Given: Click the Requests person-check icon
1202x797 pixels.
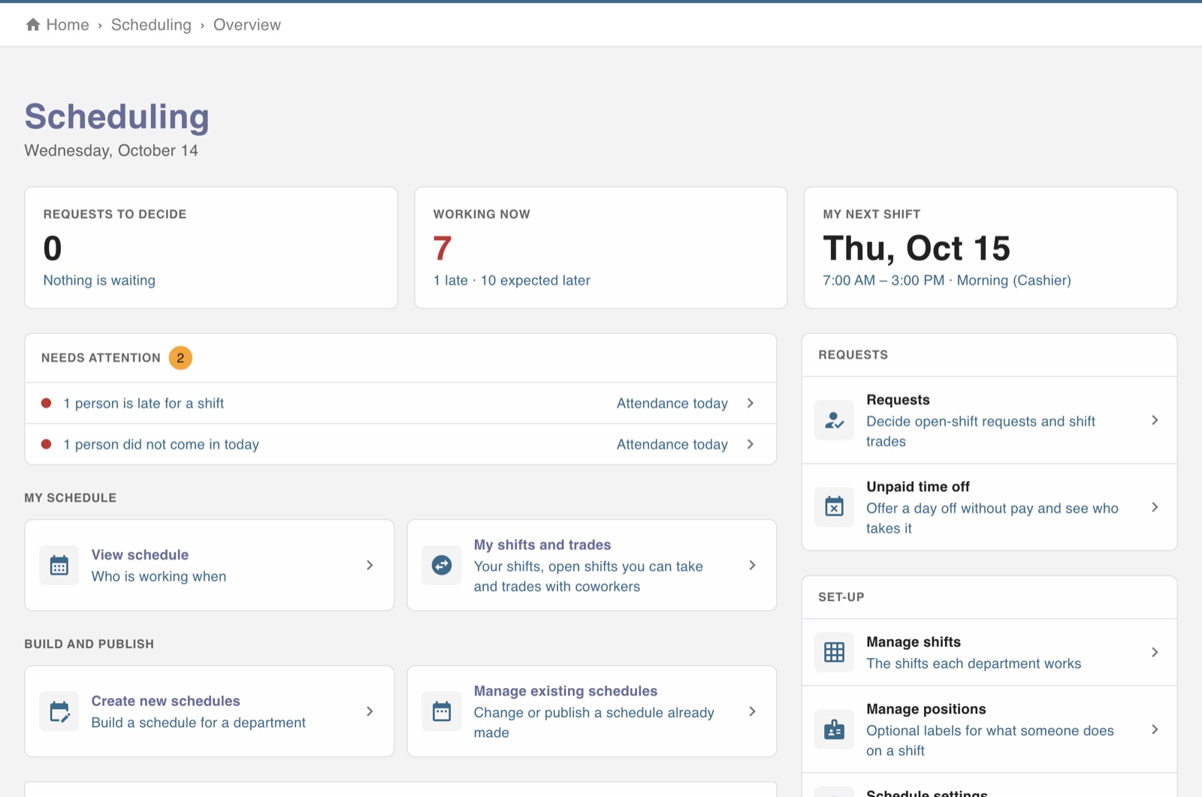Looking at the screenshot, I should pos(834,420).
